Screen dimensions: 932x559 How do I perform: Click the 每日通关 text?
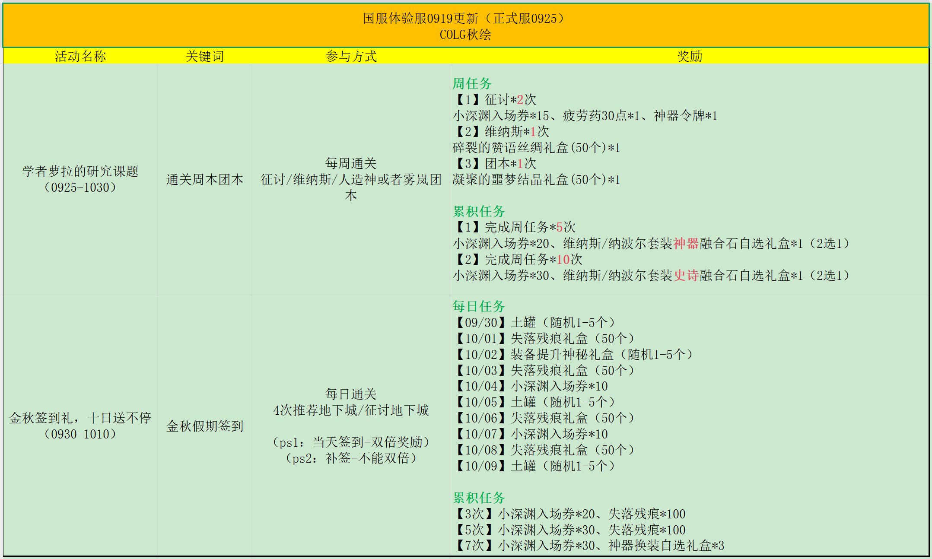pyautogui.click(x=351, y=394)
